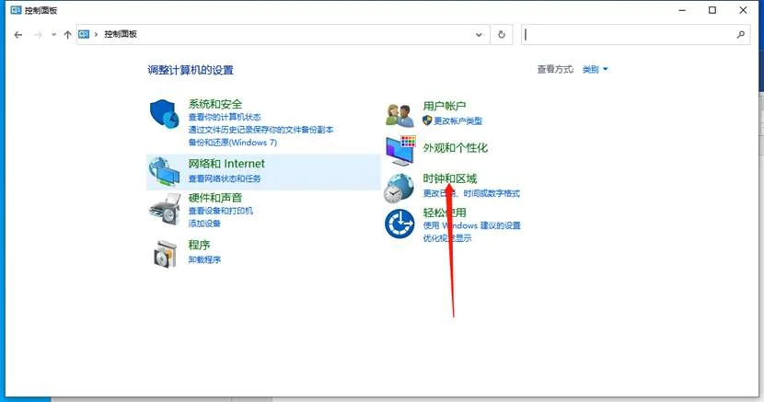
Task: Click 使用 Windows 建议的设置 link
Action: (x=471, y=225)
